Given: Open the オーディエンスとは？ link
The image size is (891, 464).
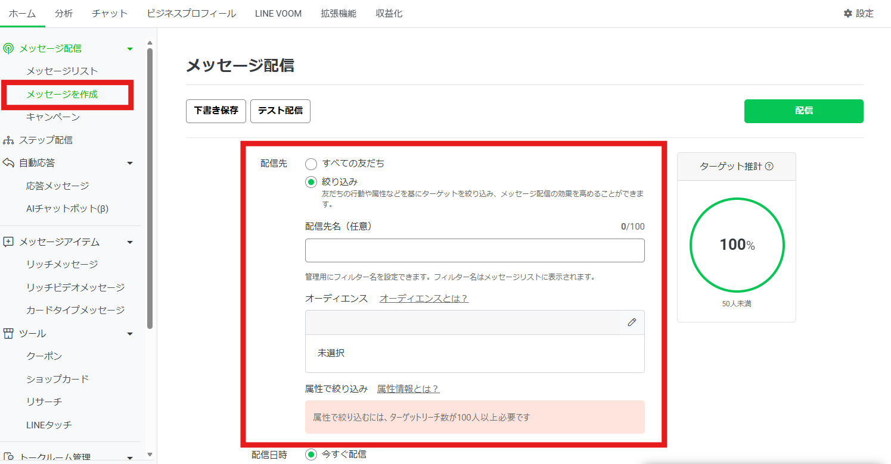Looking at the screenshot, I should pyautogui.click(x=424, y=298).
